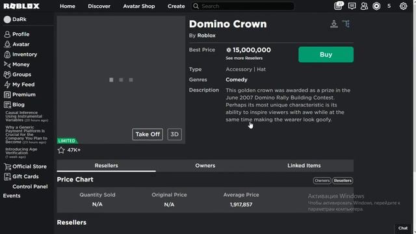Toggle the Resellers chart filter pill
416x234 pixels.
pos(343,181)
